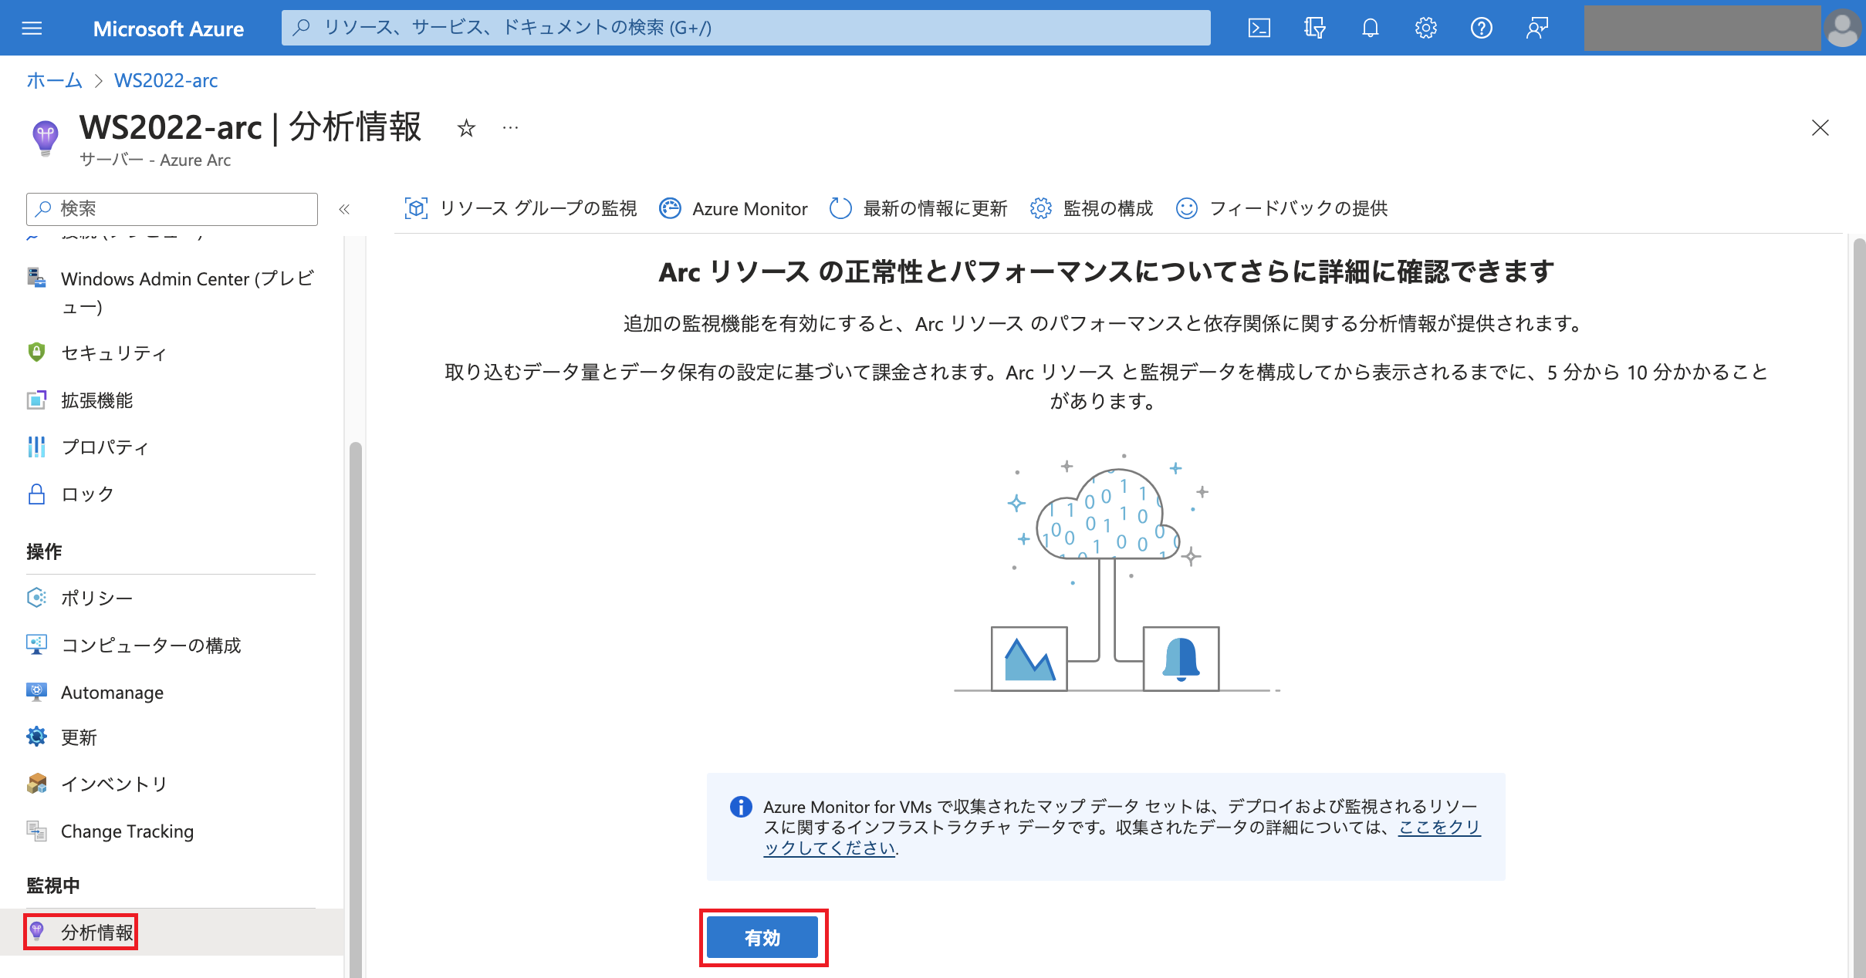Open portal settings gear
Image resolution: width=1866 pixels, height=978 pixels.
pyautogui.click(x=1425, y=29)
